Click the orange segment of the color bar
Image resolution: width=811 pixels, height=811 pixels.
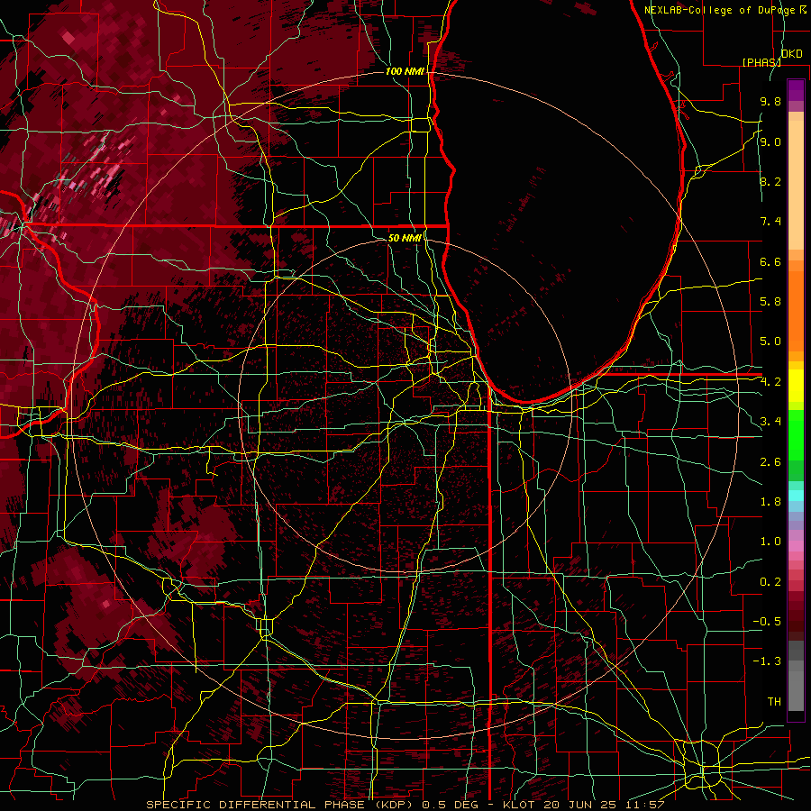pyautogui.click(x=796, y=310)
